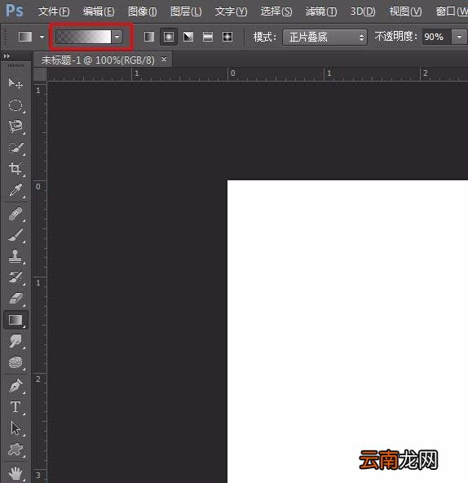Click the 90% opacity input field
This screenshot has height=483, width=468.
point(436,37)
